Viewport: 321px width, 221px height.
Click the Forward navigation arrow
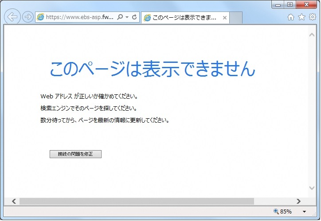point(27,17)
